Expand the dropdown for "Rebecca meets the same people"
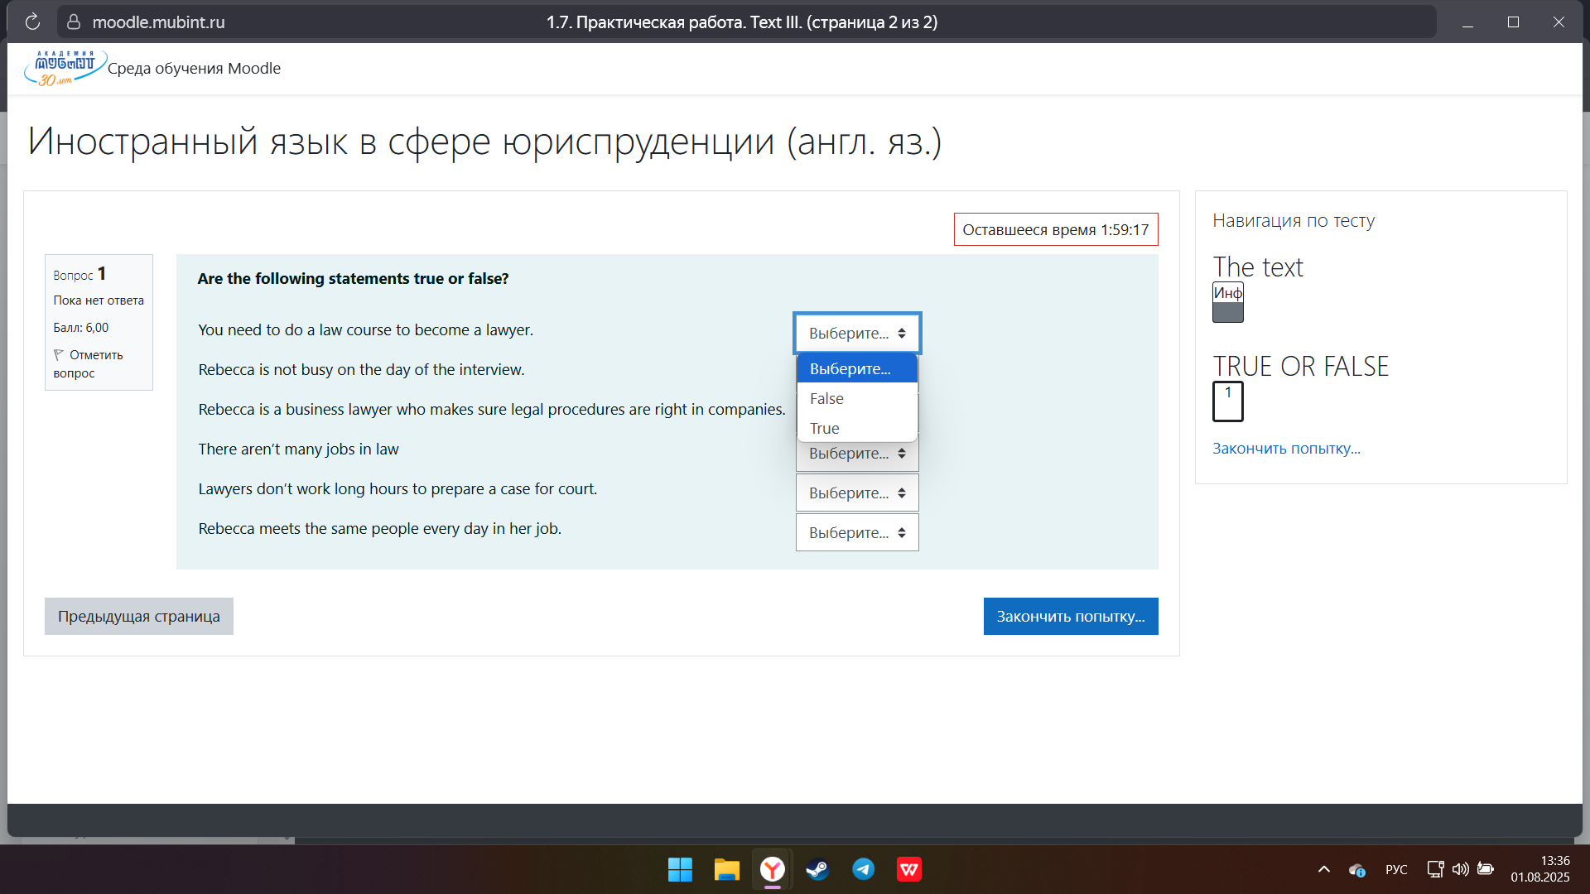 [x=856, y=533]
